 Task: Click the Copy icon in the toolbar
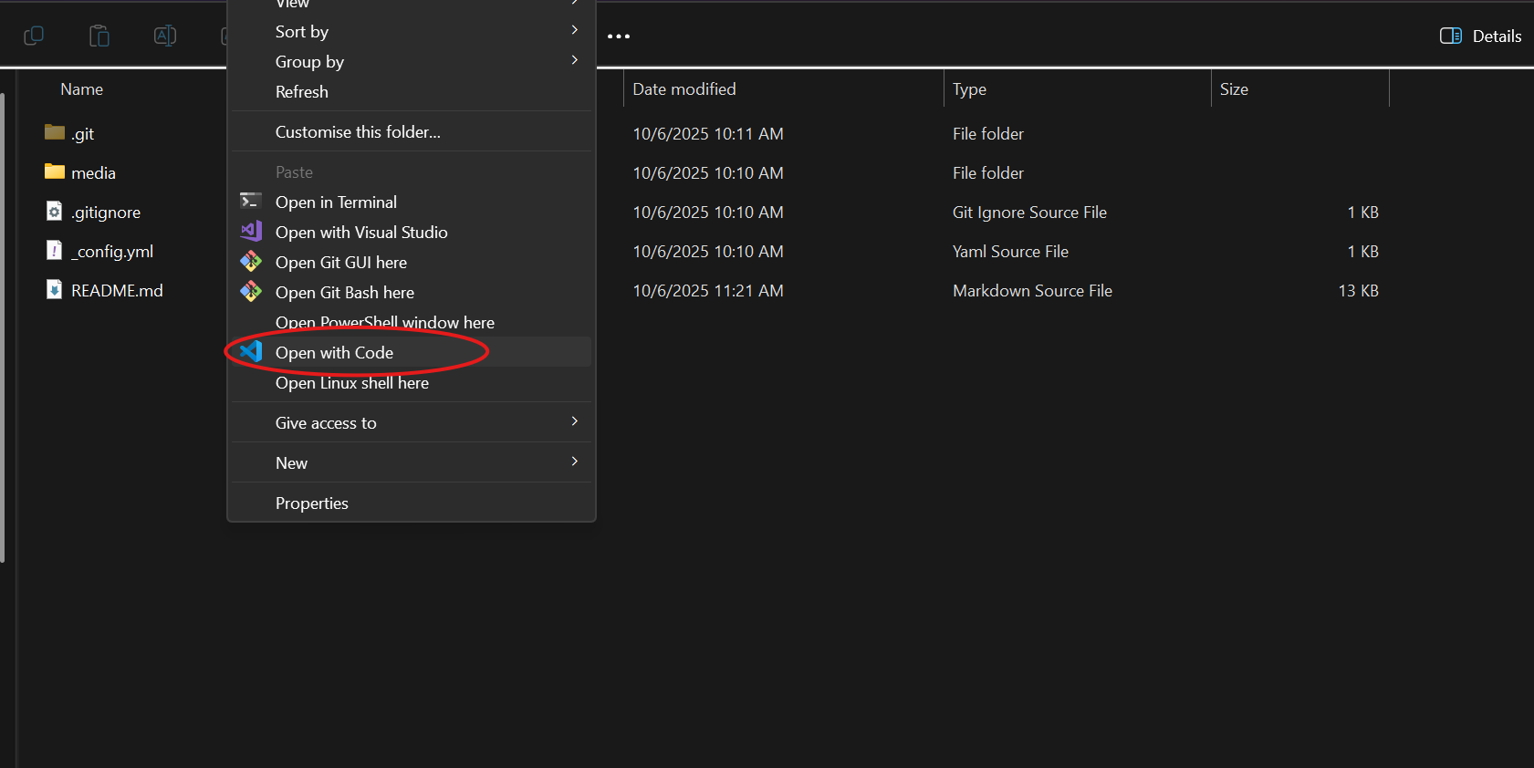(34, 36)
